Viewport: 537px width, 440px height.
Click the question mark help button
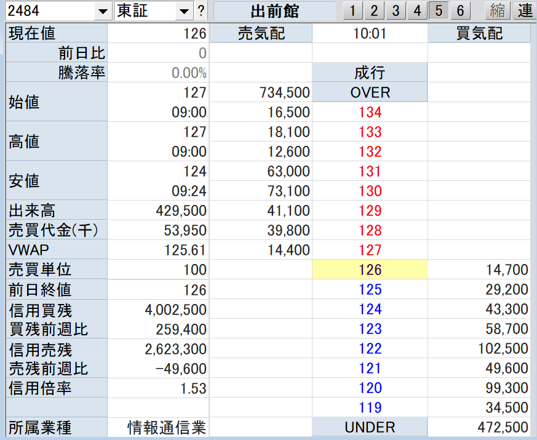[x=201, y=11]
